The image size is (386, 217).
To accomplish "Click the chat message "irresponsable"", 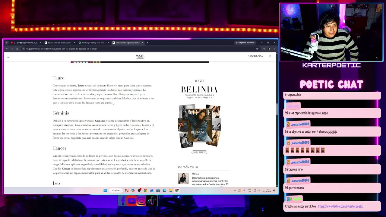I will point(293,95).
